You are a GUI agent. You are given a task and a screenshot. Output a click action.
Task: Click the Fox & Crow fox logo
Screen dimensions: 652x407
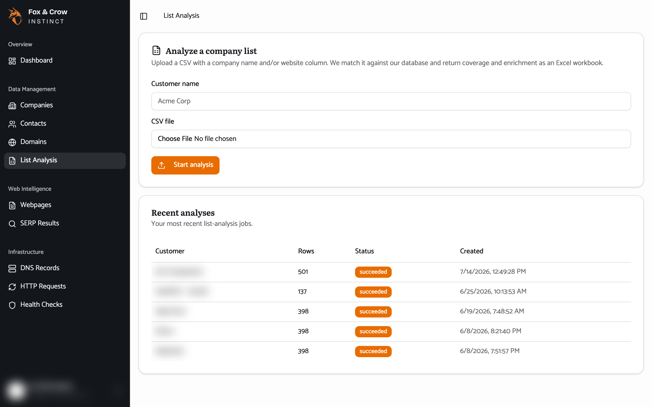tap(15, 16)
